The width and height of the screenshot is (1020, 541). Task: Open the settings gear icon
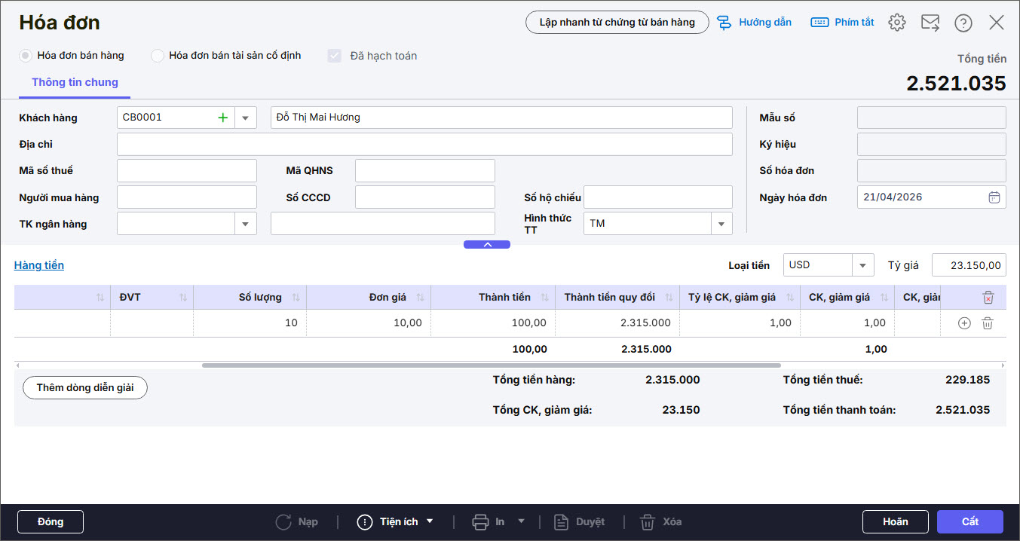pyautogui.click(x=896, y=23)
